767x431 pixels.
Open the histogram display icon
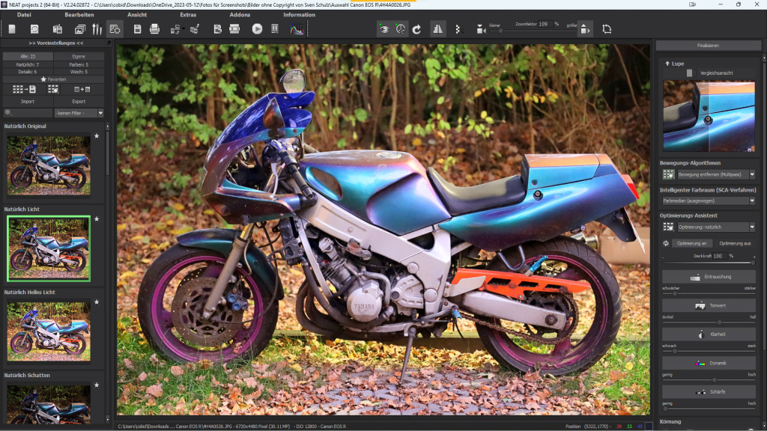pos(297,29)
